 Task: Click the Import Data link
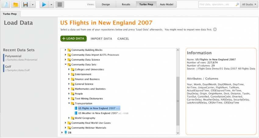coord(101,39)
